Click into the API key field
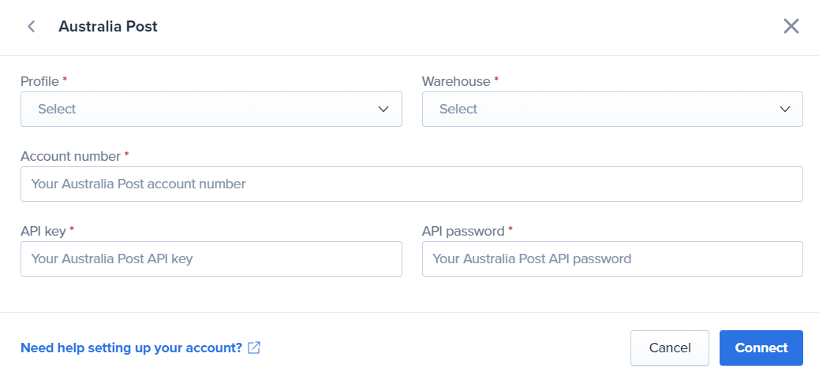This screenshot has height=372, width=819. [211, 259]
